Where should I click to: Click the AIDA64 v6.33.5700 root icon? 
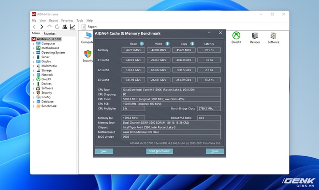click(x=33, y=39)
